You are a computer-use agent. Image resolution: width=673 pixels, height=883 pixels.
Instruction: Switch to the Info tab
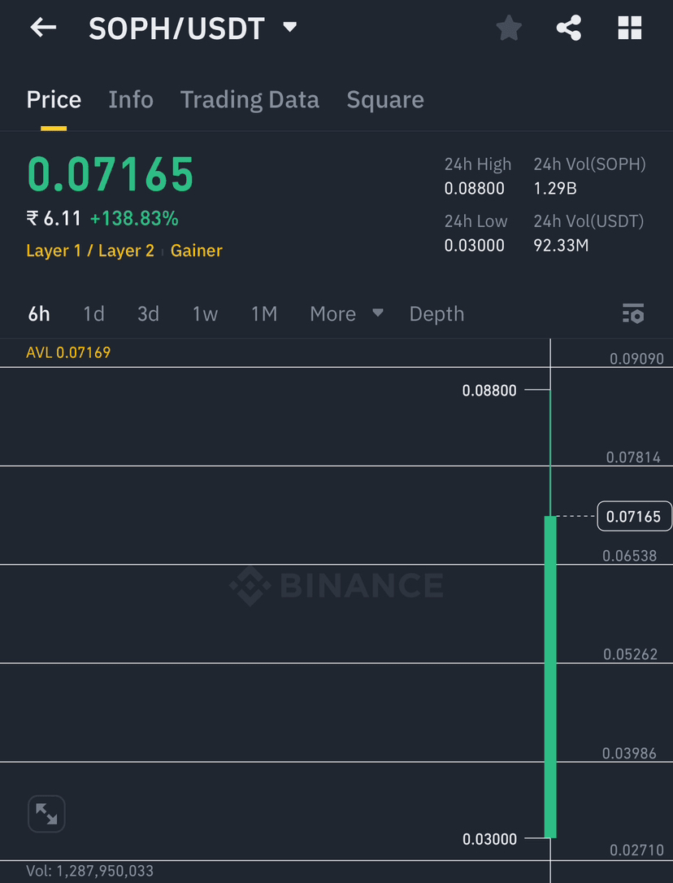(x=131, y=99)
